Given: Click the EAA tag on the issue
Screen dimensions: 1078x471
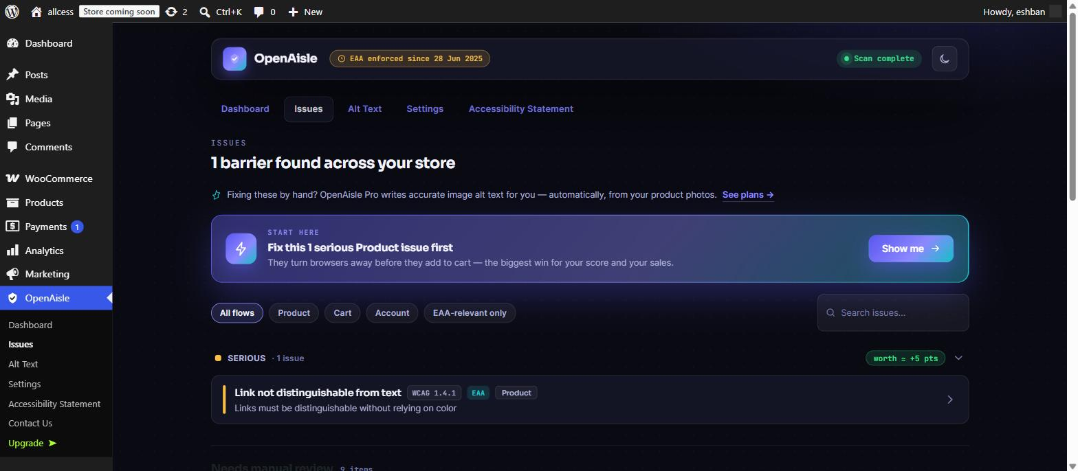Looking at the screenshot, I should coord(478,393).
